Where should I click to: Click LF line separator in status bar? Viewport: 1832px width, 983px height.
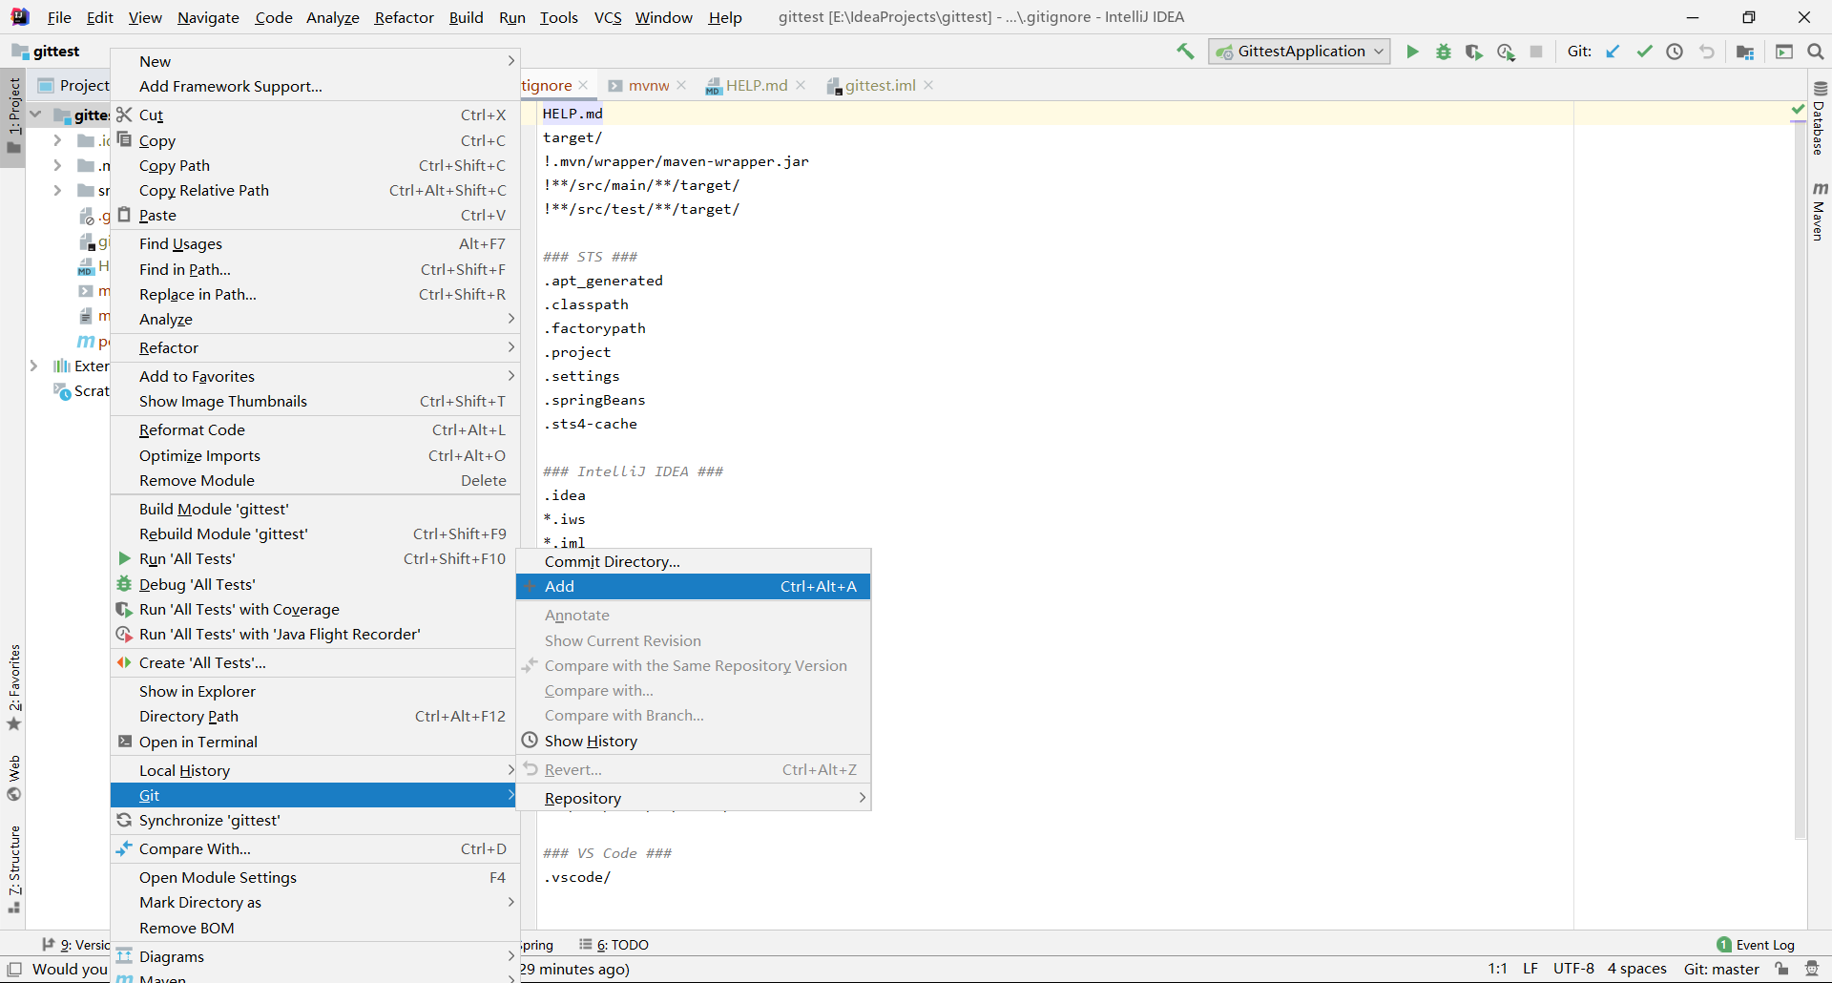coord(1530,969)
